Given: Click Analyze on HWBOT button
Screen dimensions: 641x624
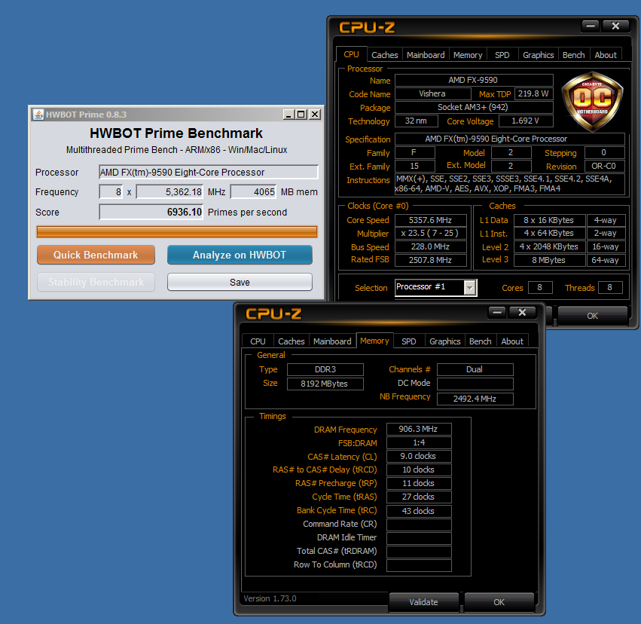Looking at the screenshot, I should (240, 255).
